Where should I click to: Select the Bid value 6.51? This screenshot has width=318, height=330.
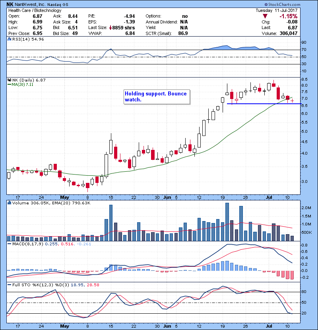tap(73, 27)
